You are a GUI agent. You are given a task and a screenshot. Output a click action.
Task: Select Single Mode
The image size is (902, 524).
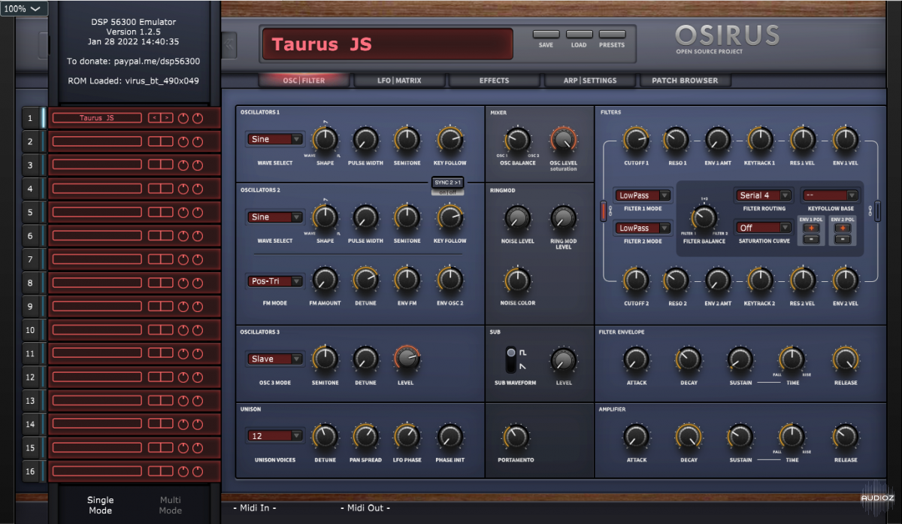pyautogui.click(x=100, y=504)
